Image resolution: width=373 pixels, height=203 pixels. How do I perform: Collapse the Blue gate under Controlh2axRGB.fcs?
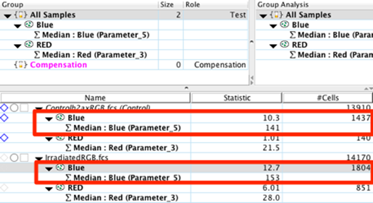[49, 119]
